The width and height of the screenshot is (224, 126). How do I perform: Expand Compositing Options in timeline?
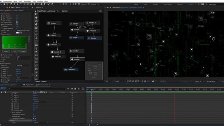pos(10,119)
